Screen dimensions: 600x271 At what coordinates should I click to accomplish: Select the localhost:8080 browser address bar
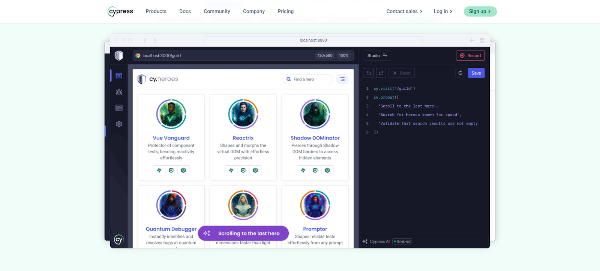(x=313, y=40)
